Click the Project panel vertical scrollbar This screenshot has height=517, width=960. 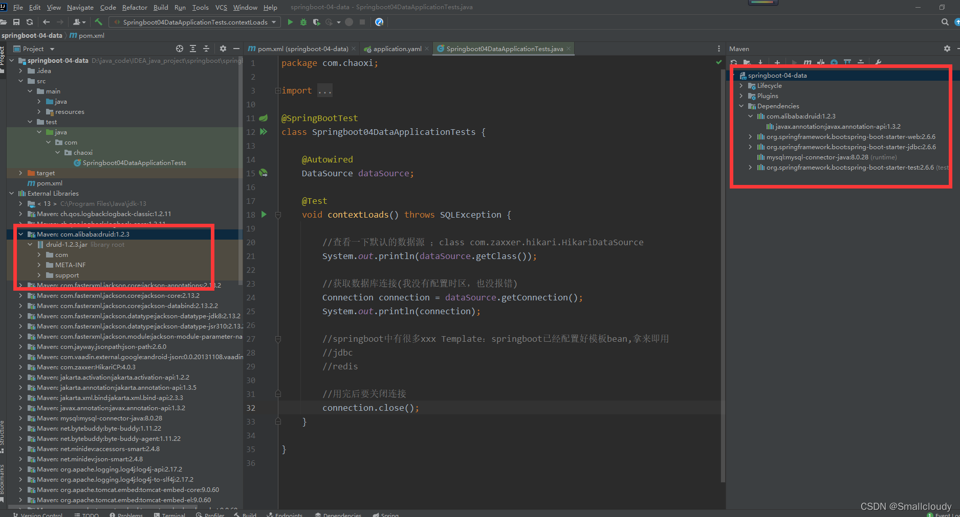coord(241,171)
